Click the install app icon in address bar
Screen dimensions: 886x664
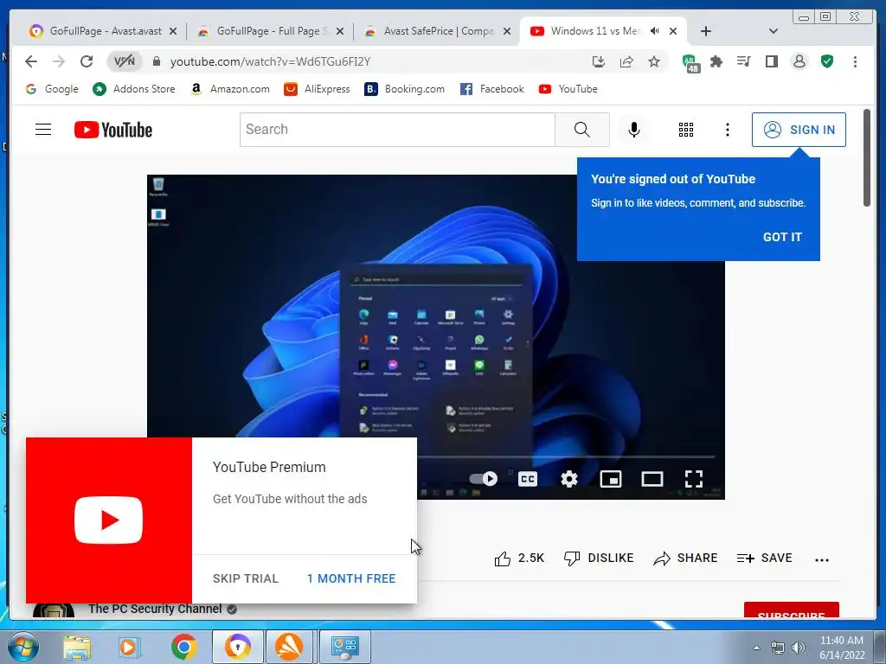(x=599, y=61)
